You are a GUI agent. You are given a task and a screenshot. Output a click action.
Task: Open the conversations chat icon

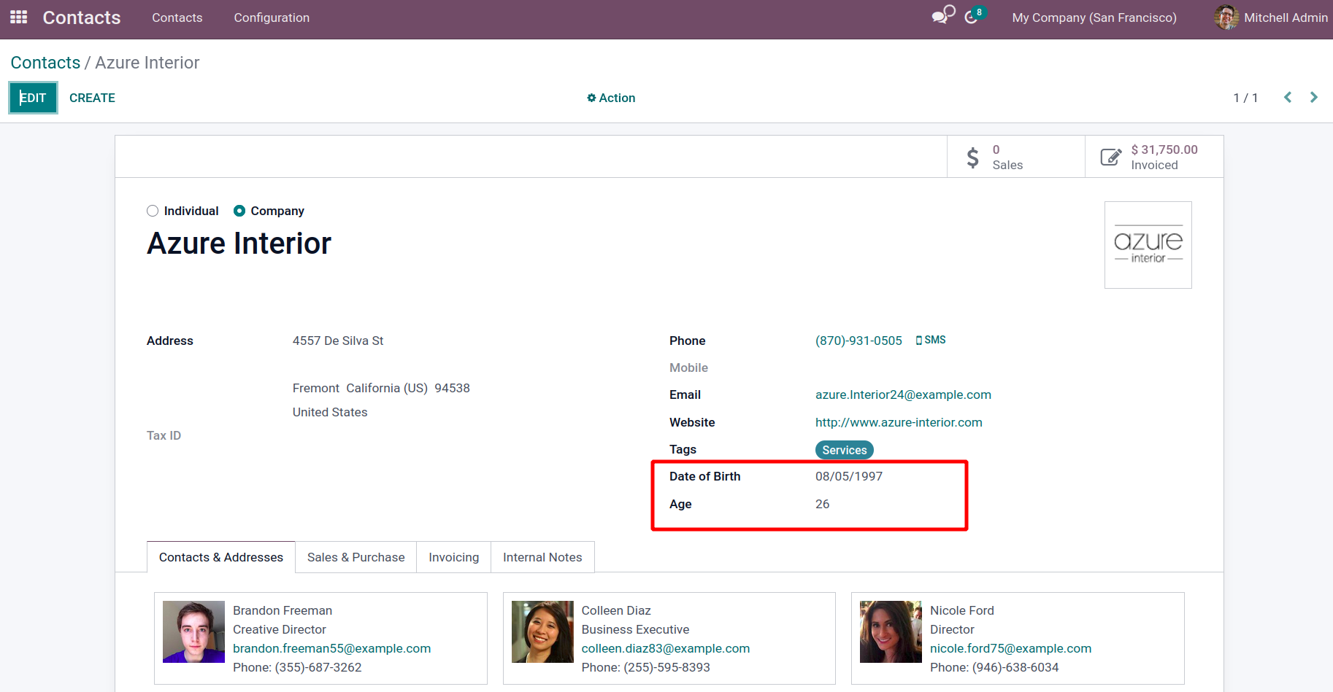tap(943, 15)
